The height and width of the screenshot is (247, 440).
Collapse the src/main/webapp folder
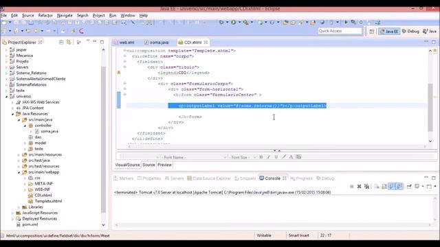pos(19,172)
